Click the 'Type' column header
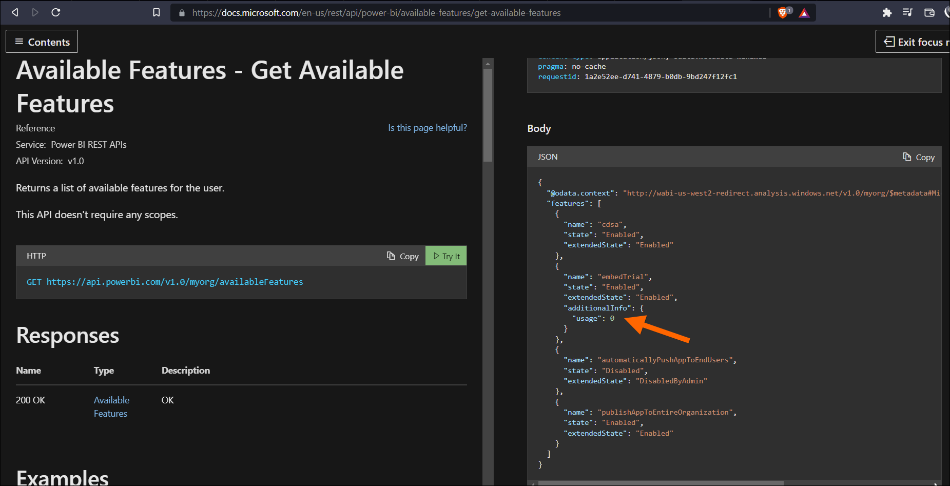Image resolution: width=950 pixels, height=486 pixels. pyautogui.click(x=104, y=371)
